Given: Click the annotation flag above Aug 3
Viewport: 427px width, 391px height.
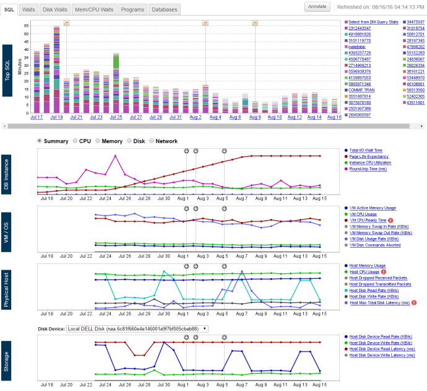Looking at the screenshot, I should (205, 23).
